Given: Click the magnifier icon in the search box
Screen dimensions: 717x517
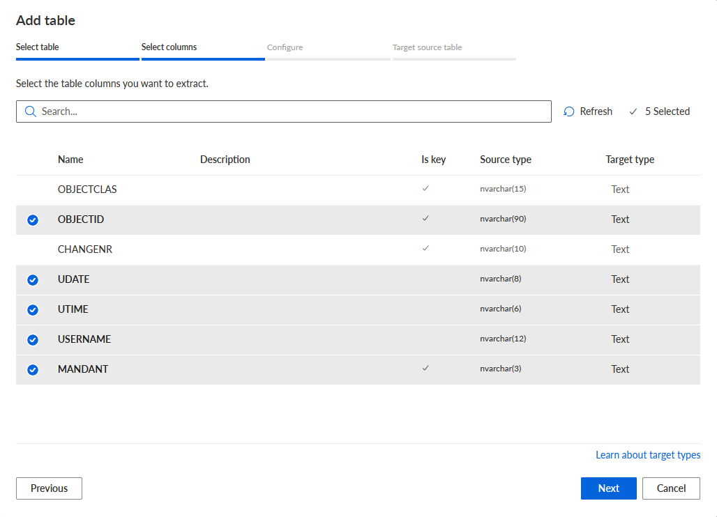Looking at the screenshot, I should point(30,111).
